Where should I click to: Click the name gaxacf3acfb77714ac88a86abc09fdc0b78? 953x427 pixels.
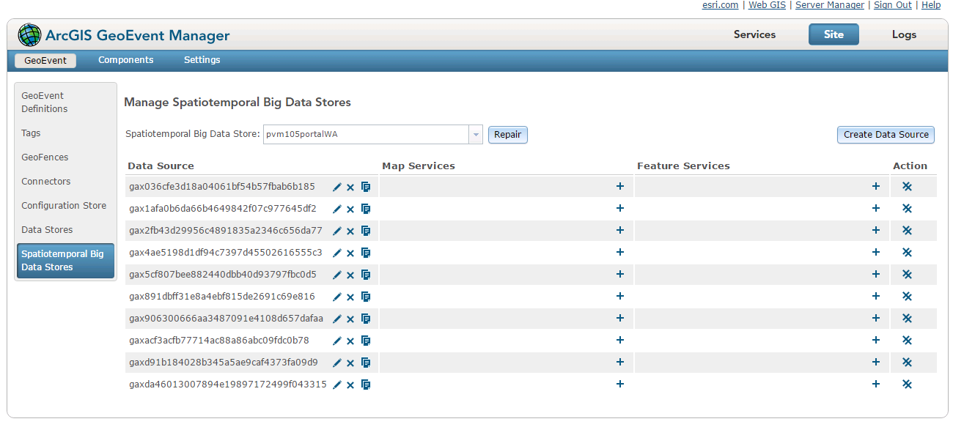(219, 341)
